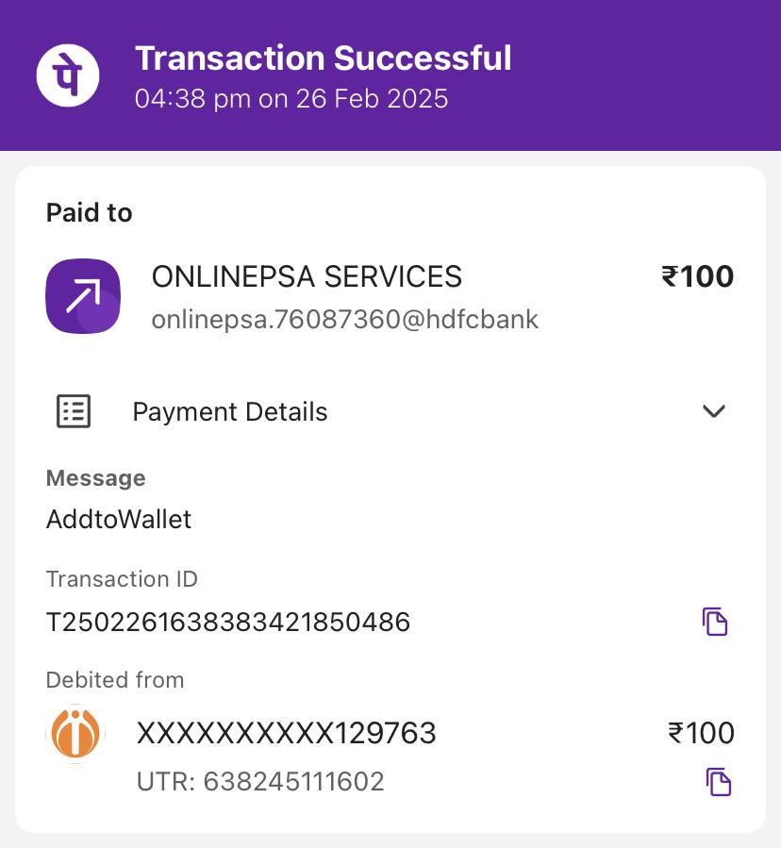Copy the UTR number using the copy icon
Image resolution: width=781 pixels, height=848 pixels.
(x=719, y=782)
